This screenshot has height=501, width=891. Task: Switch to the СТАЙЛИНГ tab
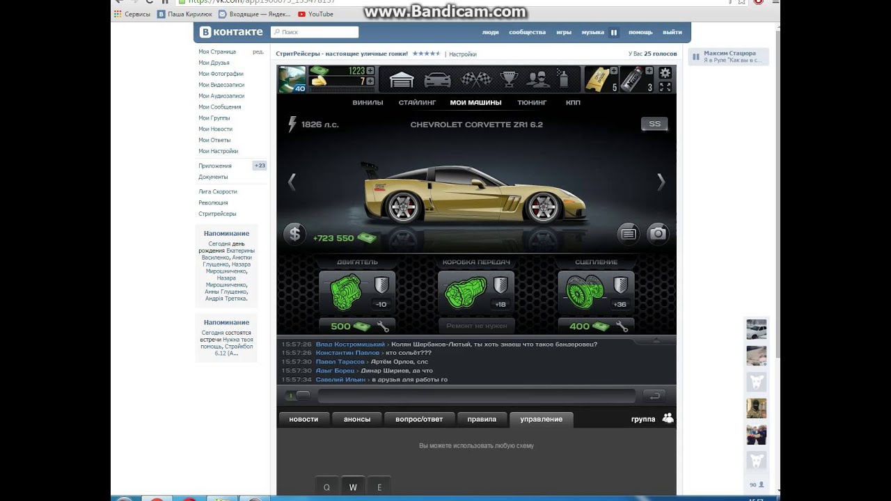[417, 102]
